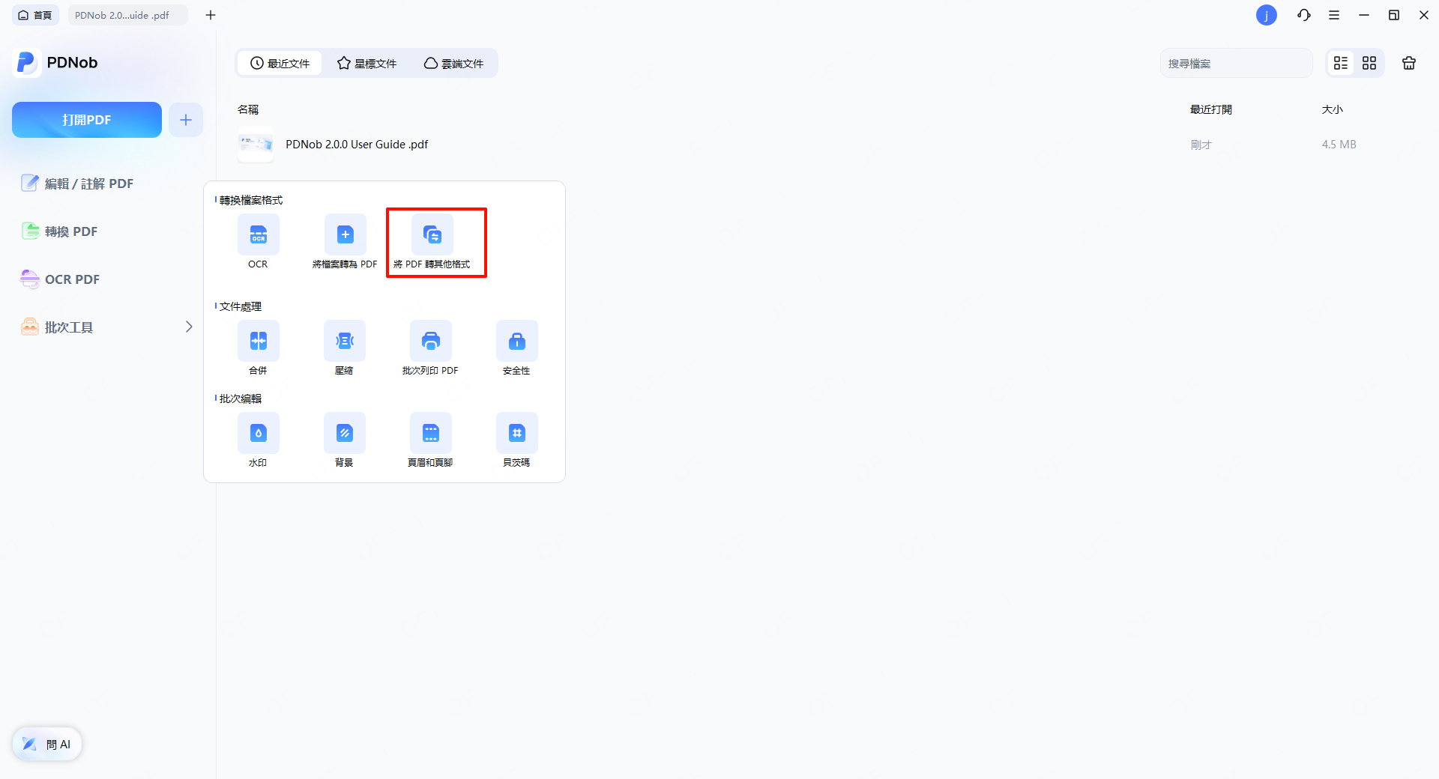Select OCR PDF in the sidebar
The width and height of the screenshot is (1439, 779).
click(60, 279)
